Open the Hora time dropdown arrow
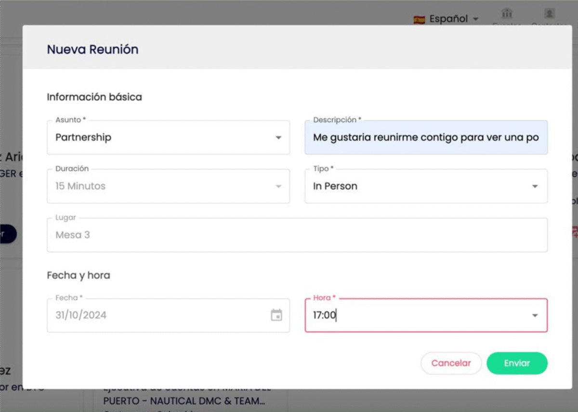This screenshot has width=578, height=412. click(x=535, y=316)
